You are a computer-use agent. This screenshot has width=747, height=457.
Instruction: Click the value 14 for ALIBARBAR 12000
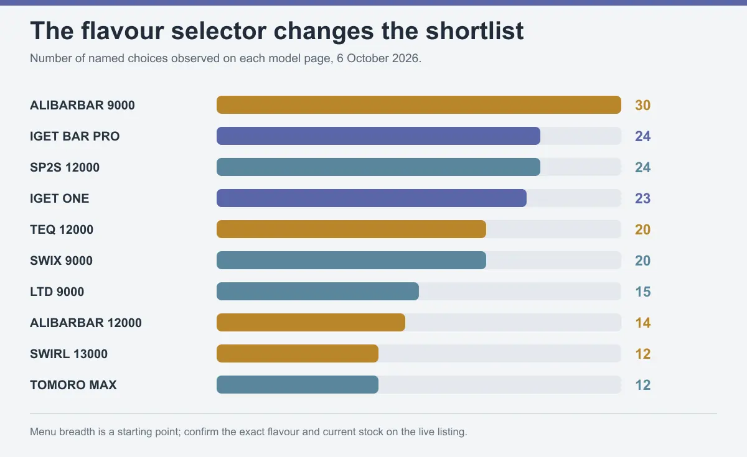pyautogui.click(x=642, y=323)
